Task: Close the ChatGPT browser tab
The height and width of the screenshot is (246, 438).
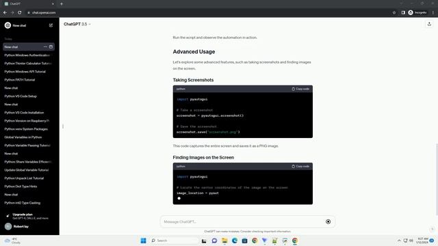Action: (x=53, y=4)
